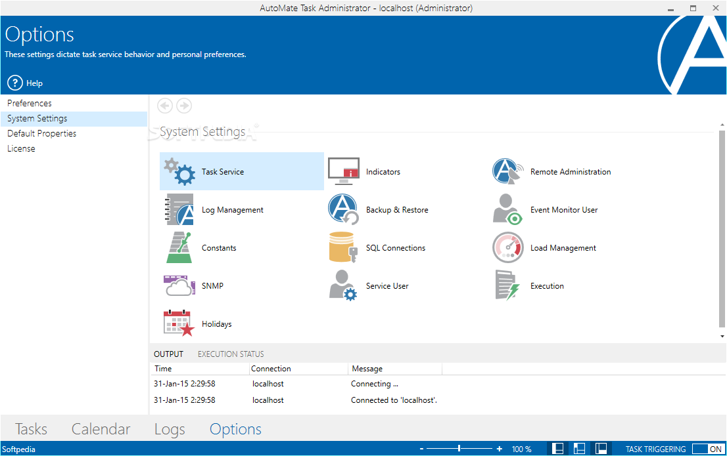Open the SNMP cloud icon

pyautogui.click(x=179, y=285)
